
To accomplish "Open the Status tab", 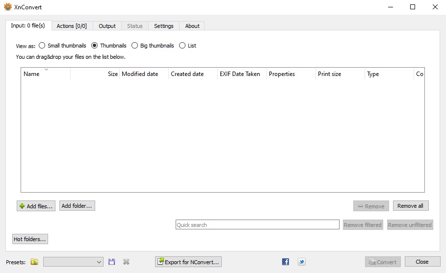I will [135, 26].
